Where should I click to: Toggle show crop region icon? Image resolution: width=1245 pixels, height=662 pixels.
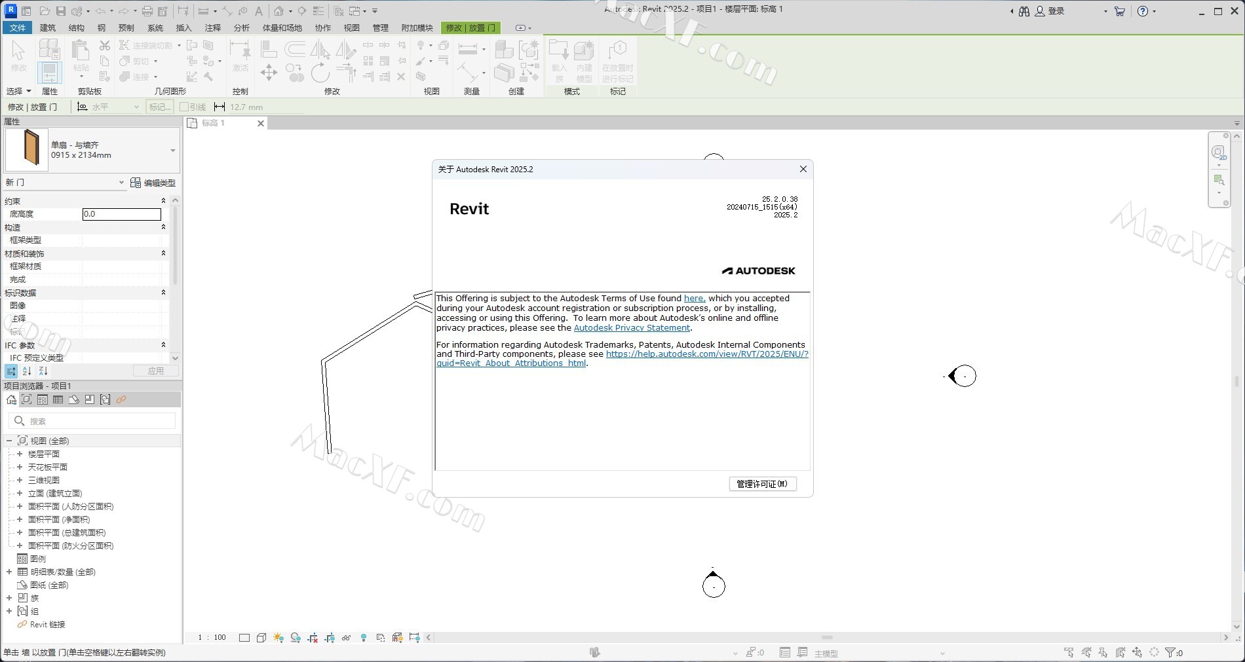330,637
